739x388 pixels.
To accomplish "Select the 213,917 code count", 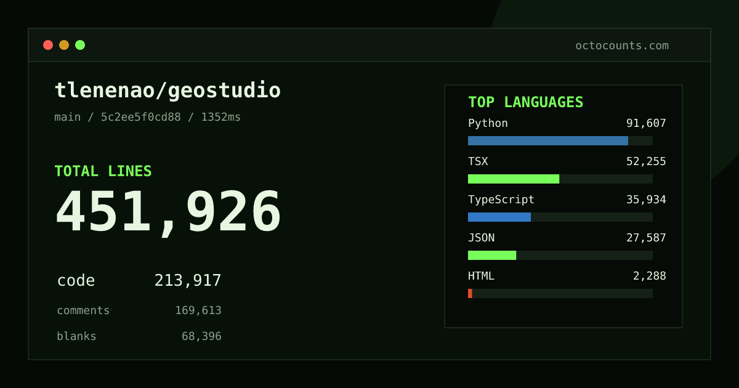I will tap(188, 280).
